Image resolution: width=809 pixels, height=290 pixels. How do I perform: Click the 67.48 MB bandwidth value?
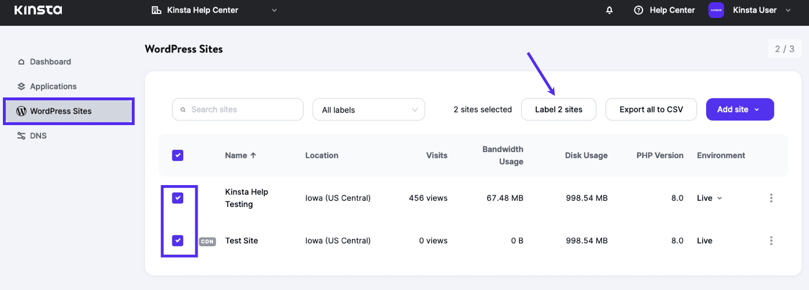(505, 198)
